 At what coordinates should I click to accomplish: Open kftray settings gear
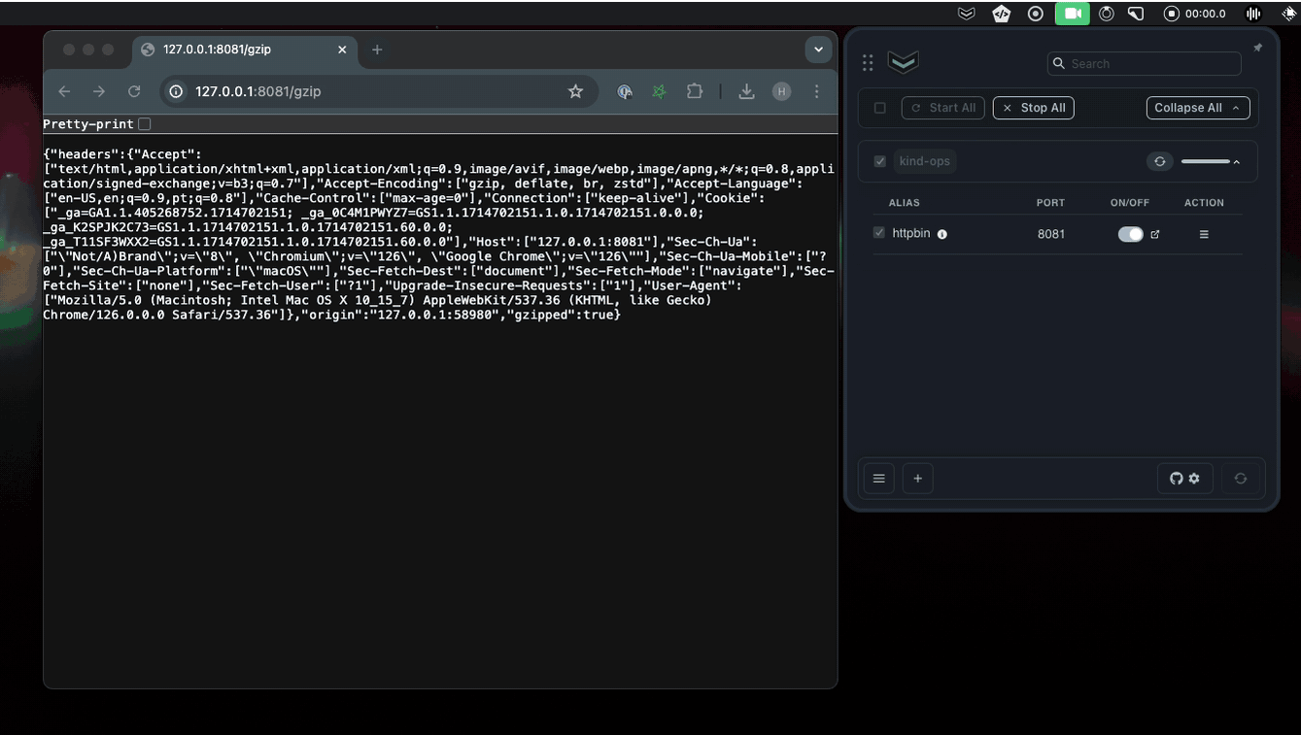(x=1193, y=478)
